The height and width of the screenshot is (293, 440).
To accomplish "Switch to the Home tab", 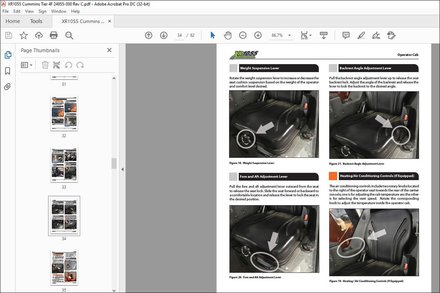I will pyautogui.click(x=12, y=21).
